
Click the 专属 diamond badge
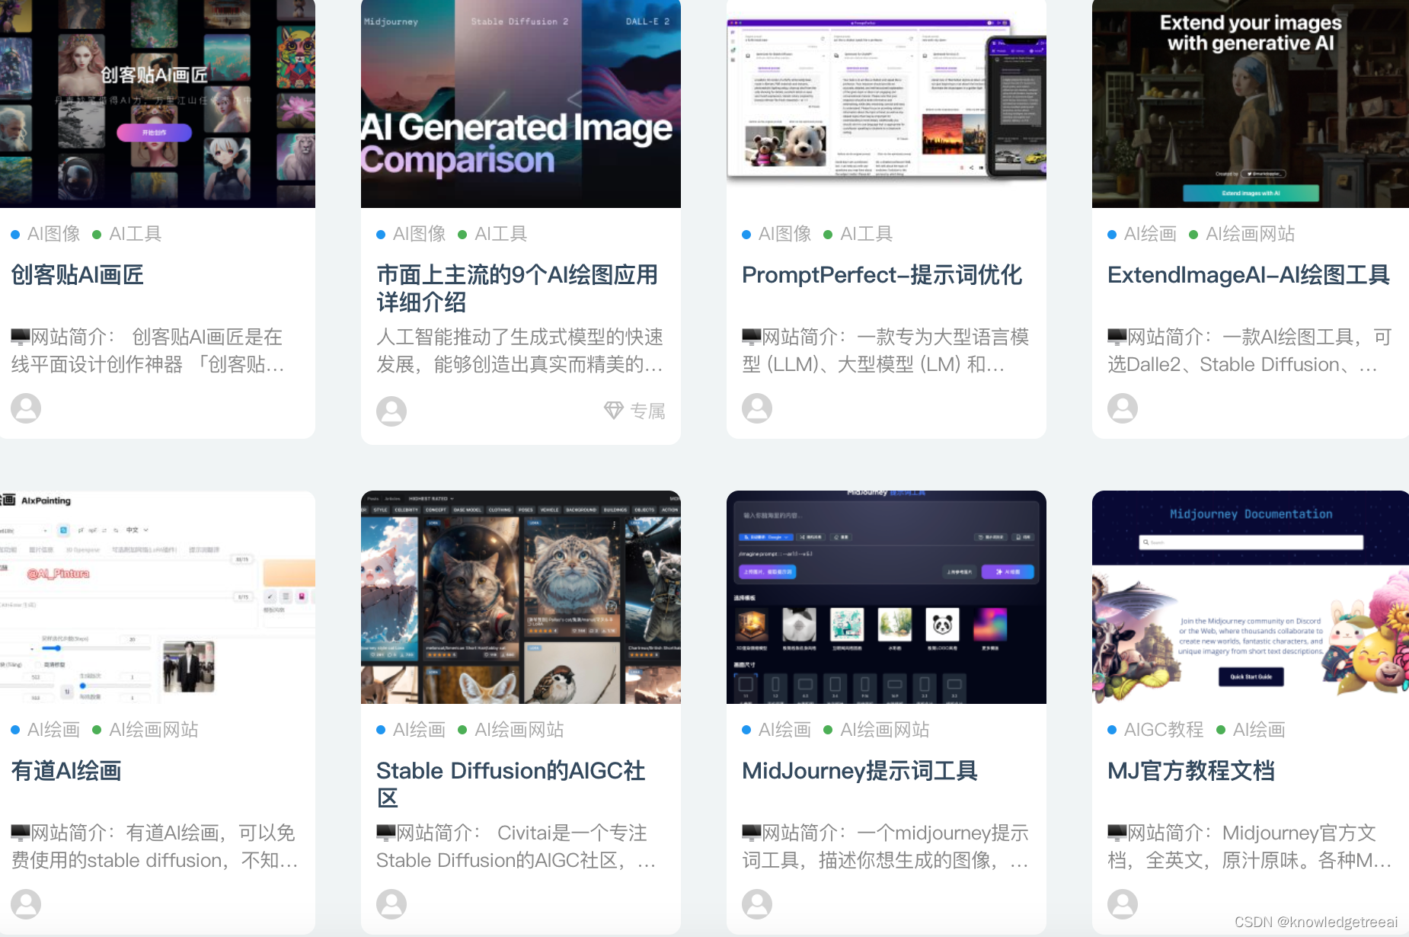pos(634,411)
